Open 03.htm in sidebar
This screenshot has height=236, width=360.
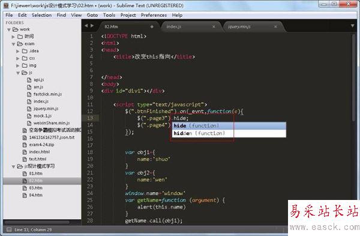pyautogui.click(x=36, y=188)
